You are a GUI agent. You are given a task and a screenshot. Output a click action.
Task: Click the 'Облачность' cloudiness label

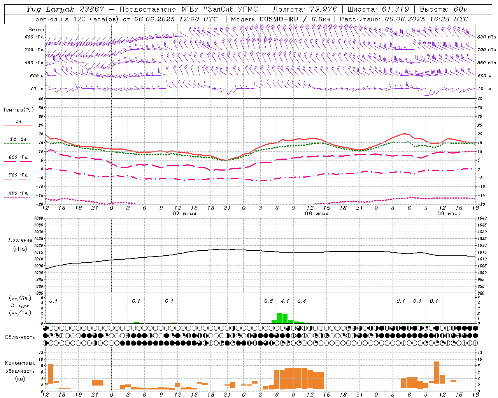pos(20,337)
